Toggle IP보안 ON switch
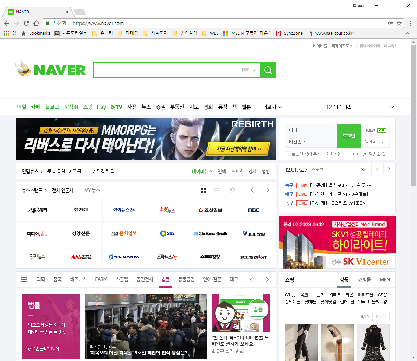Screen dimensions: 417x361 point(382,130)
